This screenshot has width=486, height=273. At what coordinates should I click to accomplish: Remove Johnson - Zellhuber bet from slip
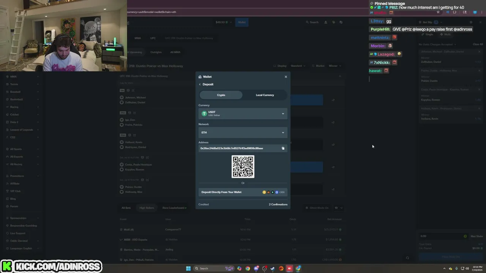pos(479,52)
